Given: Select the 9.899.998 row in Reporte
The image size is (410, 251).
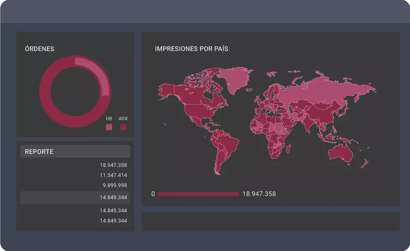Looking at the screenshot, I should [x=115, y=185].
